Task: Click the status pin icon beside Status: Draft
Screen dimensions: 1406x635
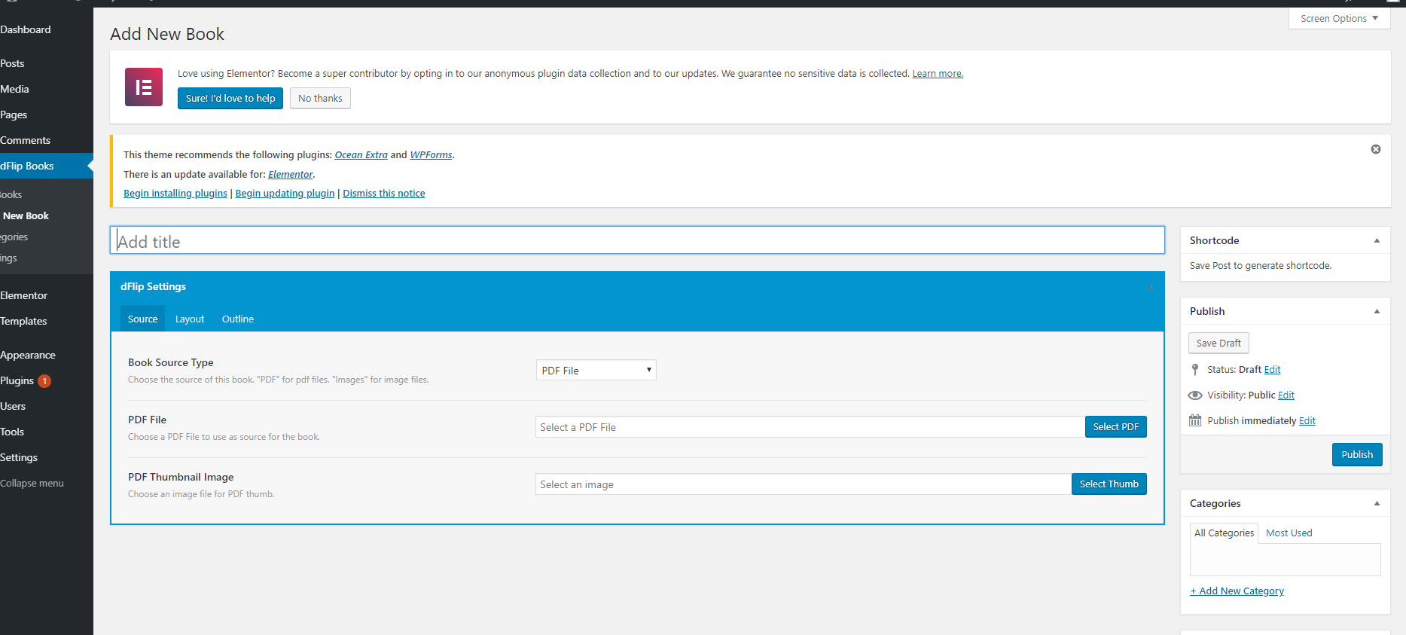Action: 1195,369
